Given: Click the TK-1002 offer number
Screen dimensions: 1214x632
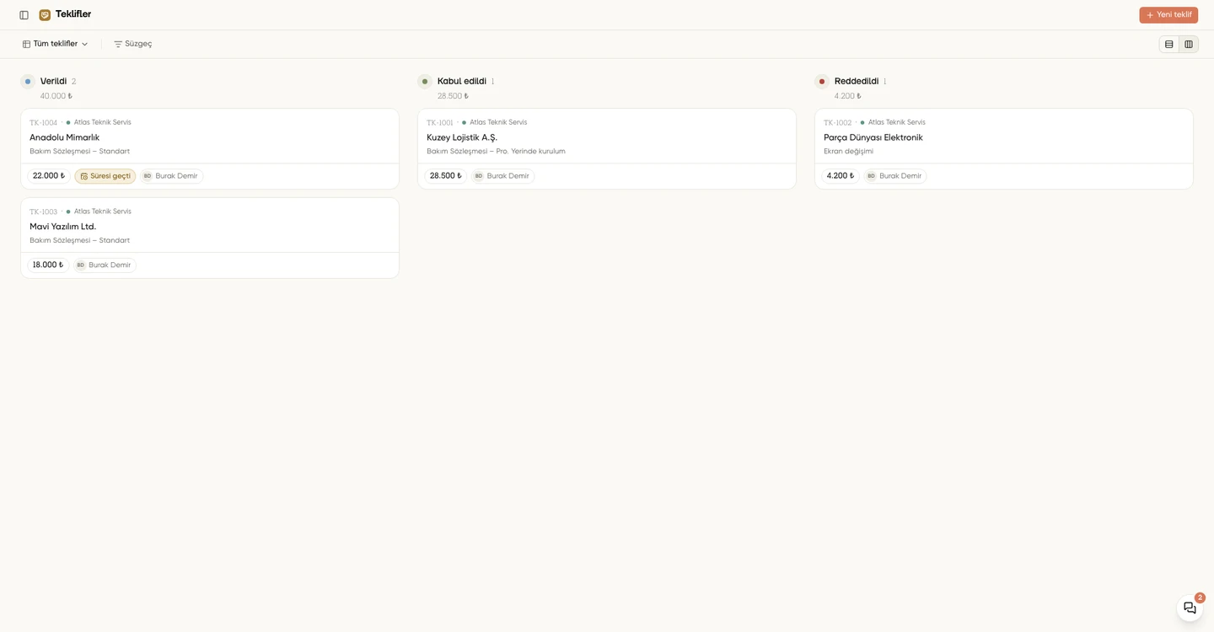Looking at the screenshot, I should tap(838, 123).
